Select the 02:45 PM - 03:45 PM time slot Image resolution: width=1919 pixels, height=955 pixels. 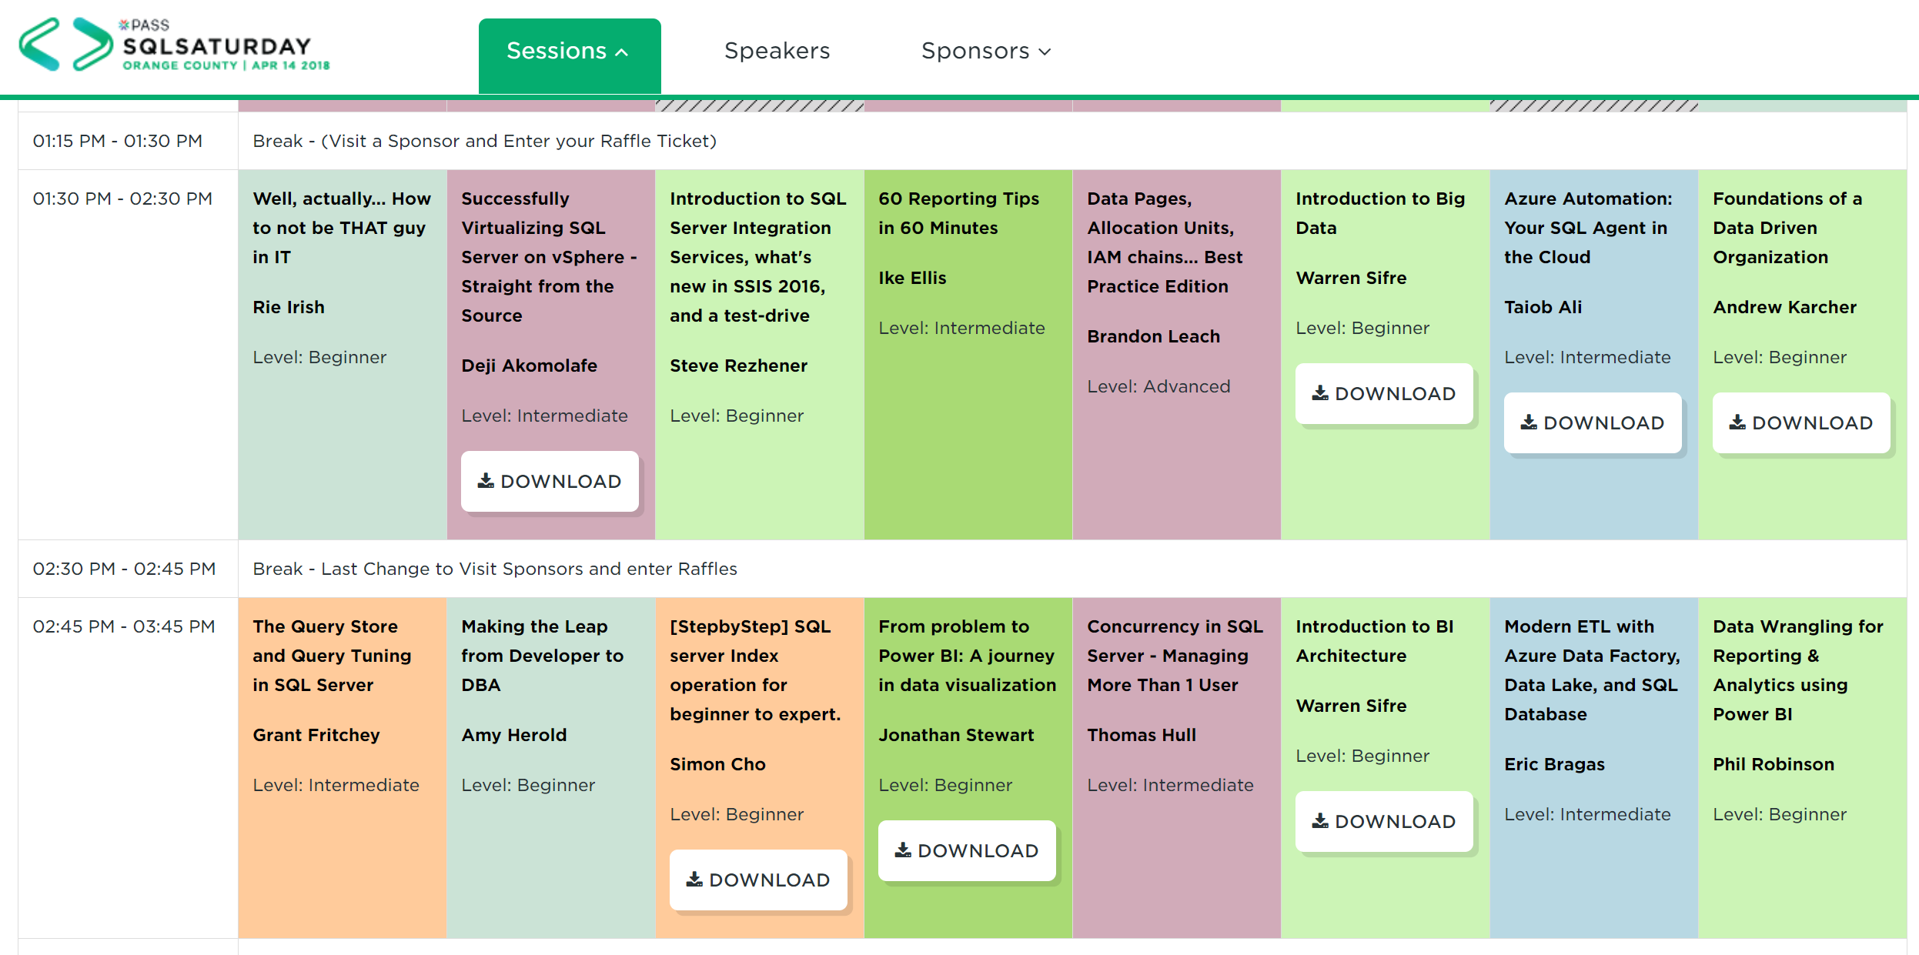(x=124, y=626)
